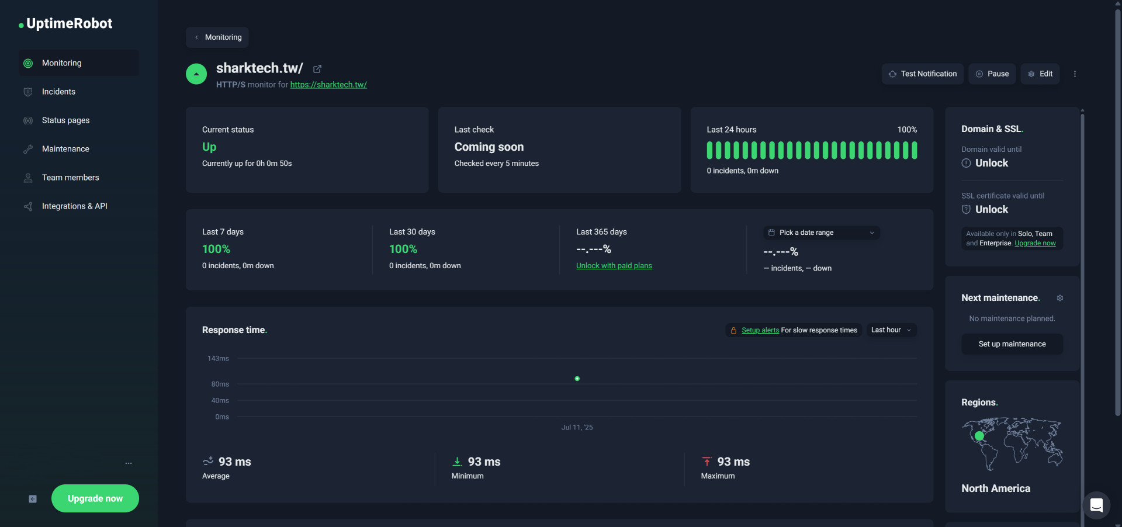Open Incidents in the sidebar

pos(79,92)
